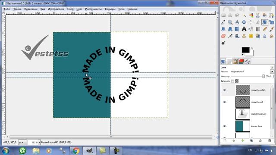The height and width of the screenshot is (155, 276).
Task: Select the Blend gradient tool
Action: [x=258, y=29]
